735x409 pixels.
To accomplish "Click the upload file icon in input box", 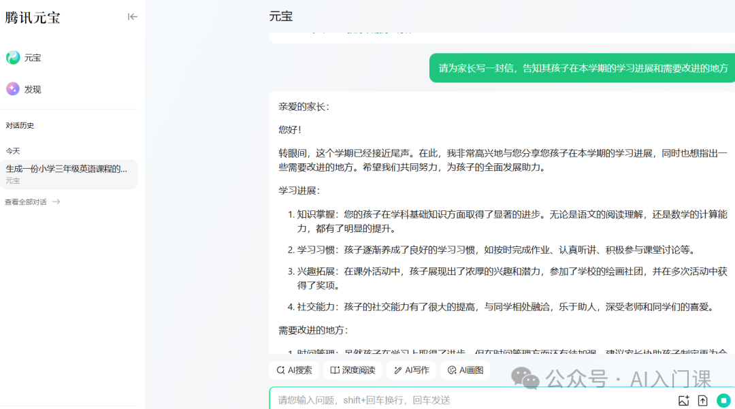I will tap(702, 401).
